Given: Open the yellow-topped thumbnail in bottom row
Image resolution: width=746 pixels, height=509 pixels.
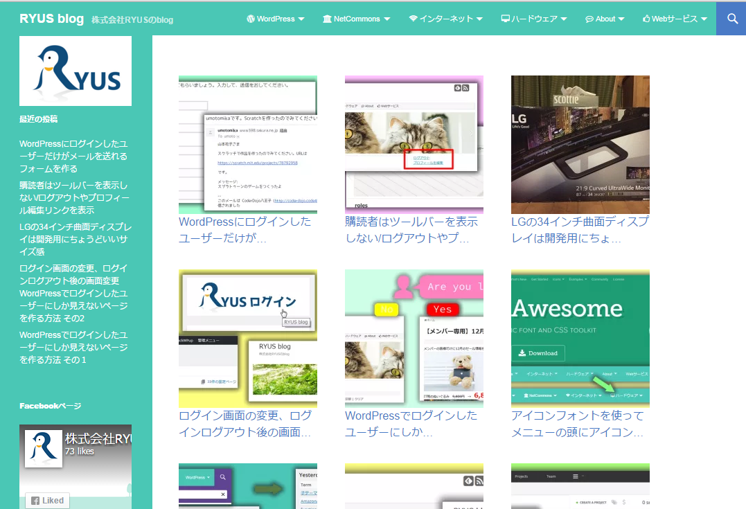Looking at the screenshot, I should click(x=414, y=486).
